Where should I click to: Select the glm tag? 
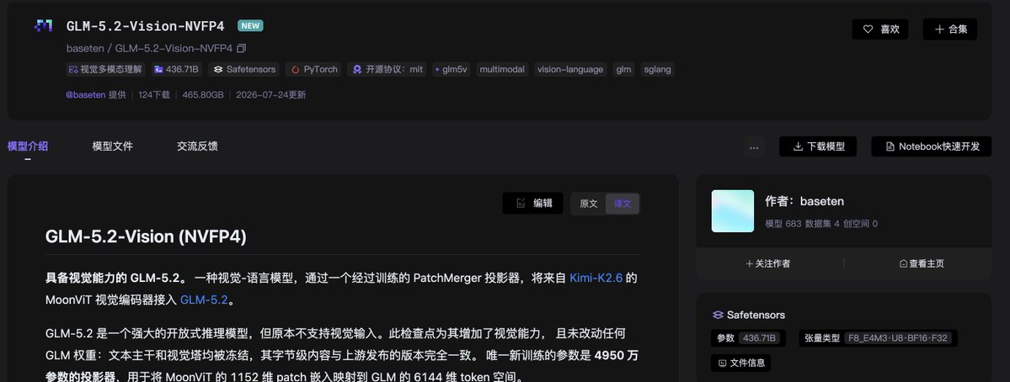click(623, 70)
